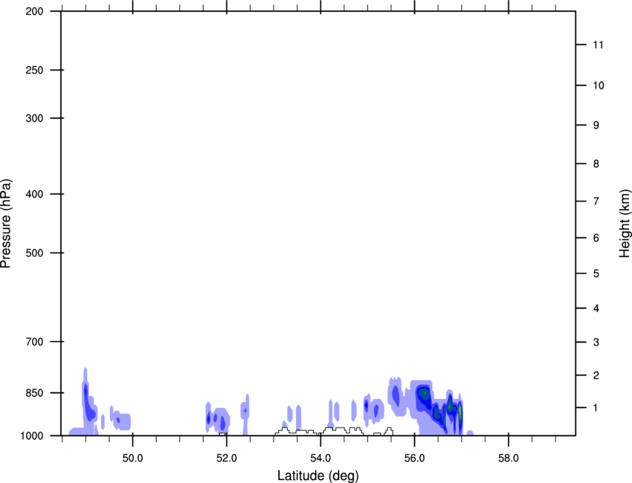The image size is (632, 483).
Task: Click the 50.0 latitude tick label
Action: pyautogui.click(x=132, y=458)
